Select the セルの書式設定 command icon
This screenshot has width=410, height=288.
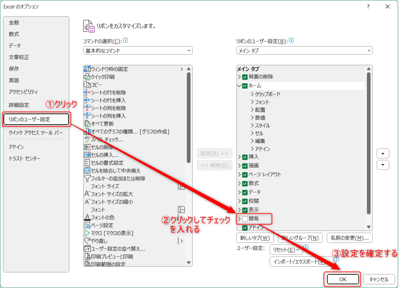(x=87, y=163)
